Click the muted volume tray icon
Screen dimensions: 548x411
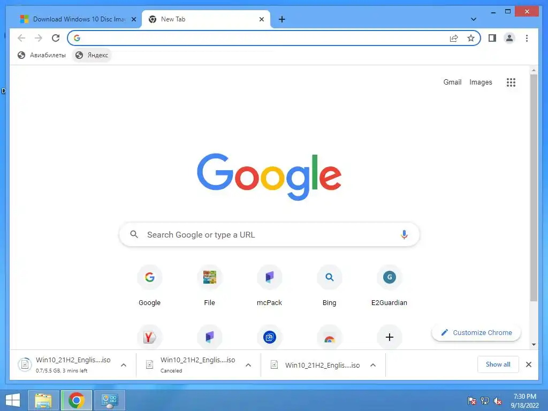pyautogui.click(x=498, y=401)
